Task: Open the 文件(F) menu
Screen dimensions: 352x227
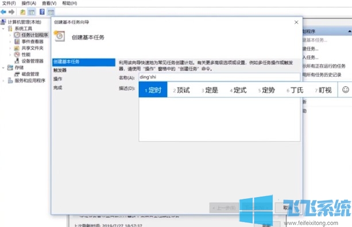Action: tap(9, 3)
